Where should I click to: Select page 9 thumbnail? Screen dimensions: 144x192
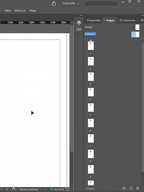coord(91,169)
